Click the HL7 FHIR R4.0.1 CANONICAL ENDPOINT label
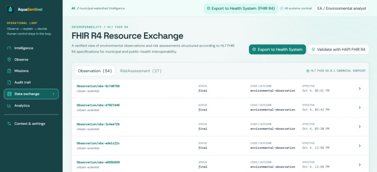Viewport: 377px width, 172px height. pos(338,71)
